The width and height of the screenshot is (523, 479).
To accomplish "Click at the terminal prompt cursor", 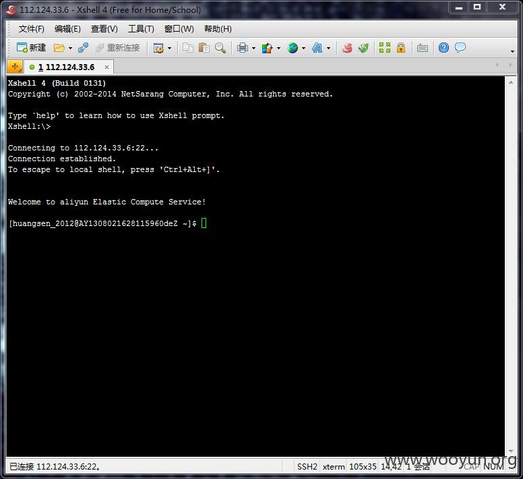I will 204,223.
